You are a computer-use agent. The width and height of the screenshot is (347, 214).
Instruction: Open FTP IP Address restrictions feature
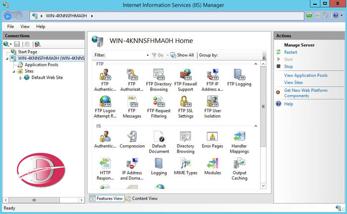click(x=212, y=80)
